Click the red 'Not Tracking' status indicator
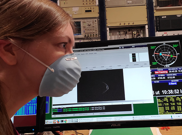Viewport: 182px width, 135px height. (161, 72)
